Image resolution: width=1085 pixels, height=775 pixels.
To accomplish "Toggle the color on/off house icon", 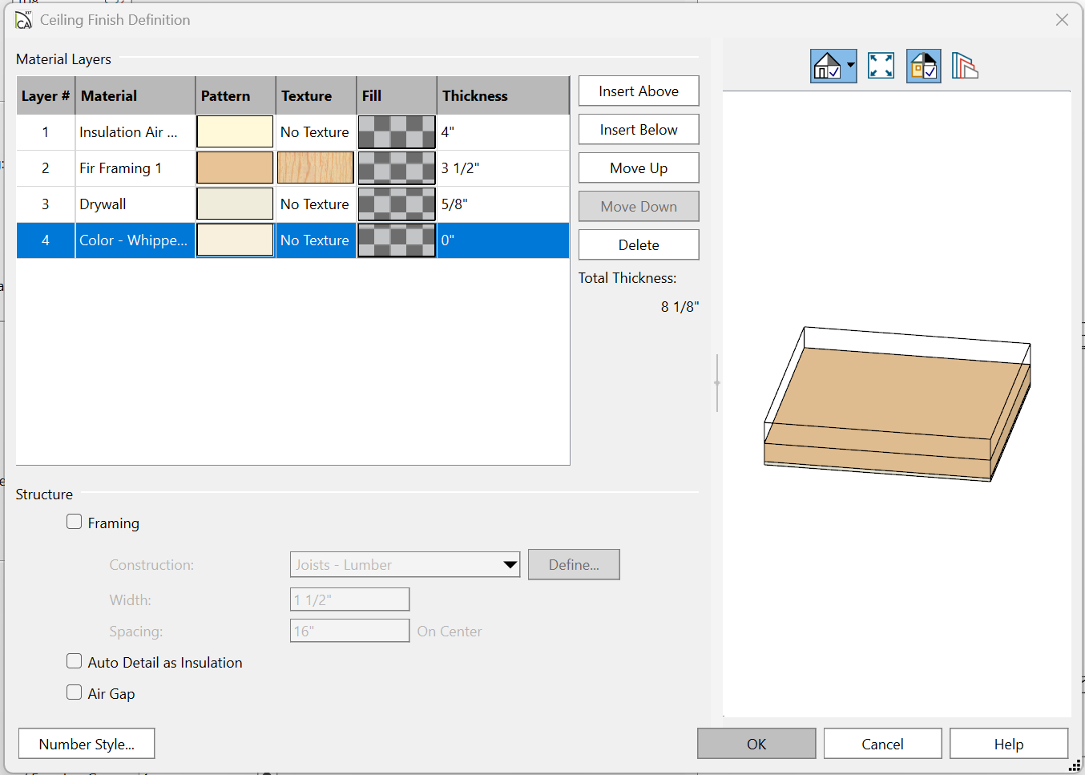I will [923, 66].
